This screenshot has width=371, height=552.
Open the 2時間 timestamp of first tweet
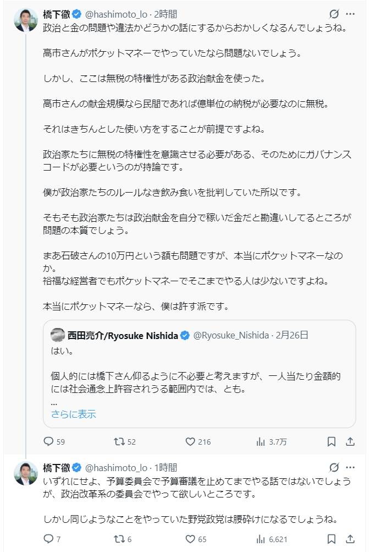(166, 14)
